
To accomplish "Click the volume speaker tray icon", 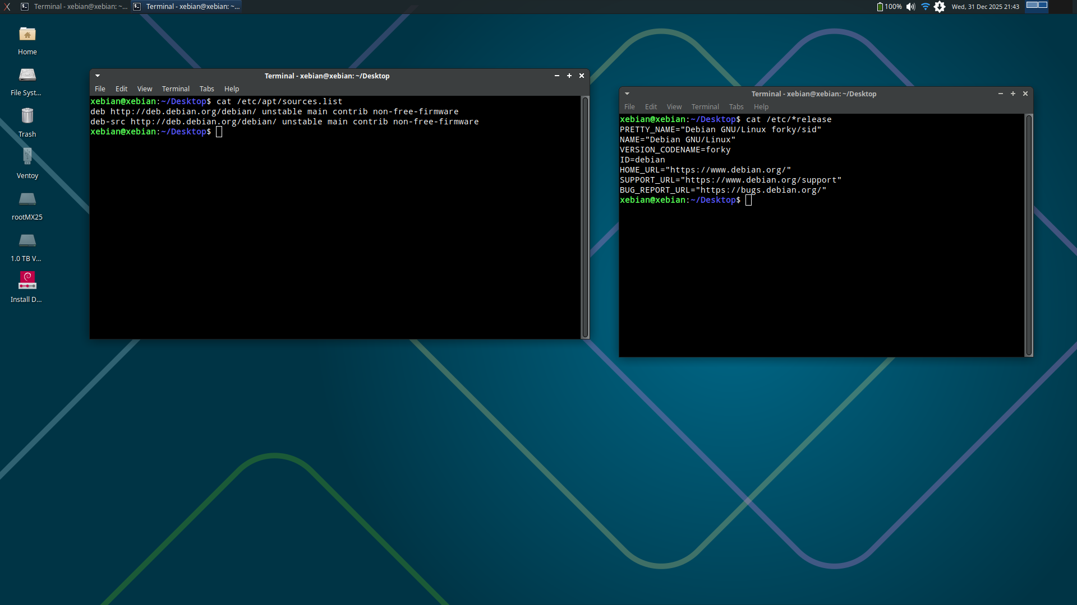I will (x=910, y=7).
